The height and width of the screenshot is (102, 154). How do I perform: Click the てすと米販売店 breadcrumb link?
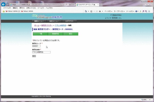point(60,25)
